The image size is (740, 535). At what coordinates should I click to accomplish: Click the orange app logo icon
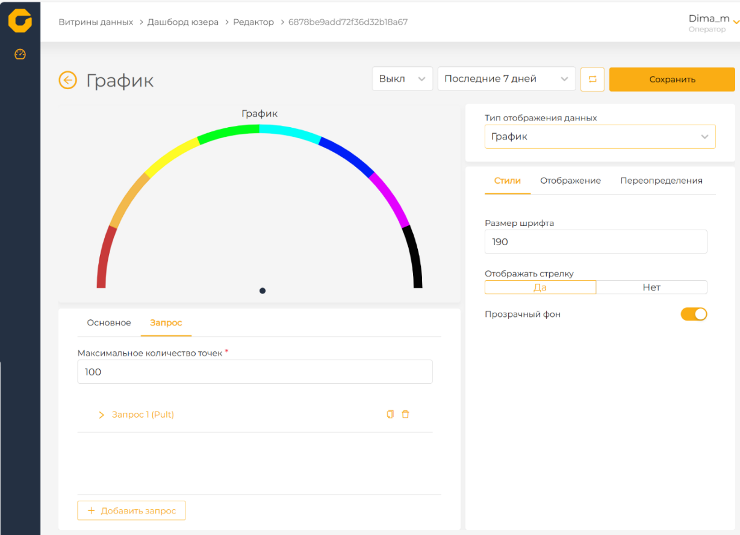[20, 21]
